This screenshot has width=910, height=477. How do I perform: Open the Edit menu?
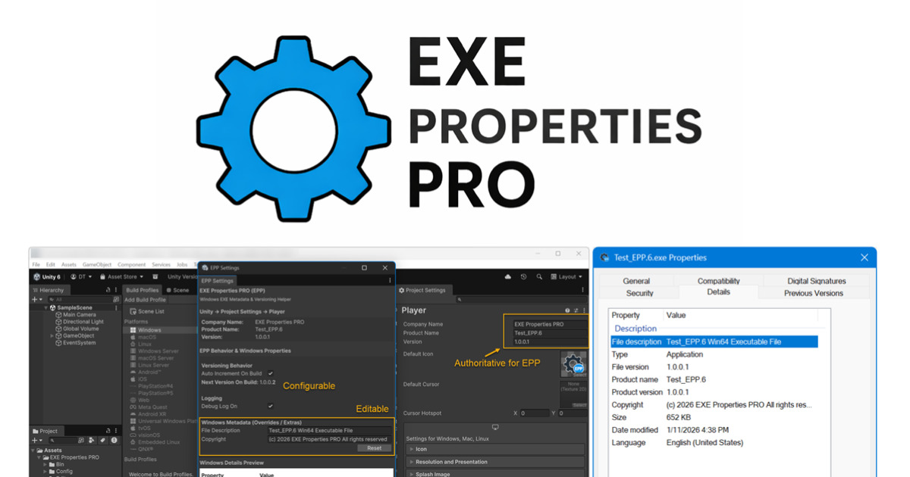tap(50, 265)
